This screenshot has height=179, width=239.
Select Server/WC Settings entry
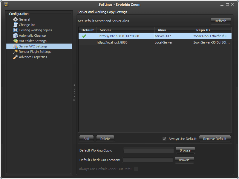pyautogui.click(x=39, y=46)
